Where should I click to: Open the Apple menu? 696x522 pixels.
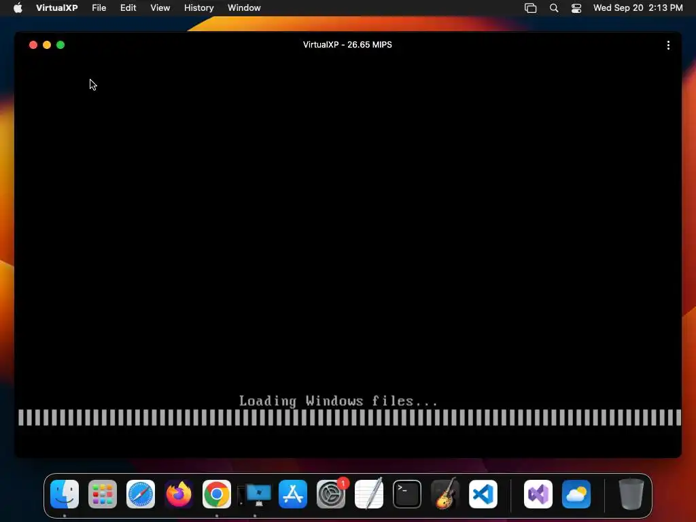[x=18, y=8]
